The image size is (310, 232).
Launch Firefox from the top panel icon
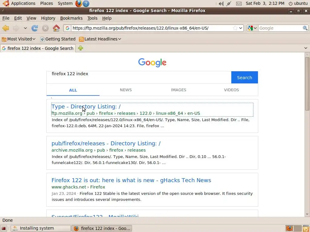click(78, 3)
